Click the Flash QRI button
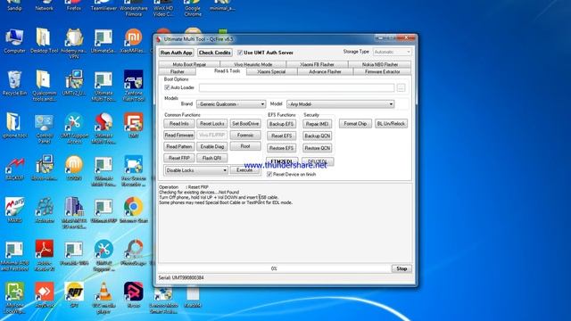 pos(212,159)
